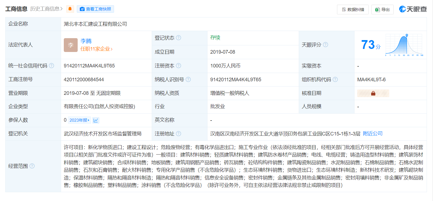The image size is (433, 201).
Task: Click help icon beside 统一社会信用代码
Action: click(x=51, y=66)
